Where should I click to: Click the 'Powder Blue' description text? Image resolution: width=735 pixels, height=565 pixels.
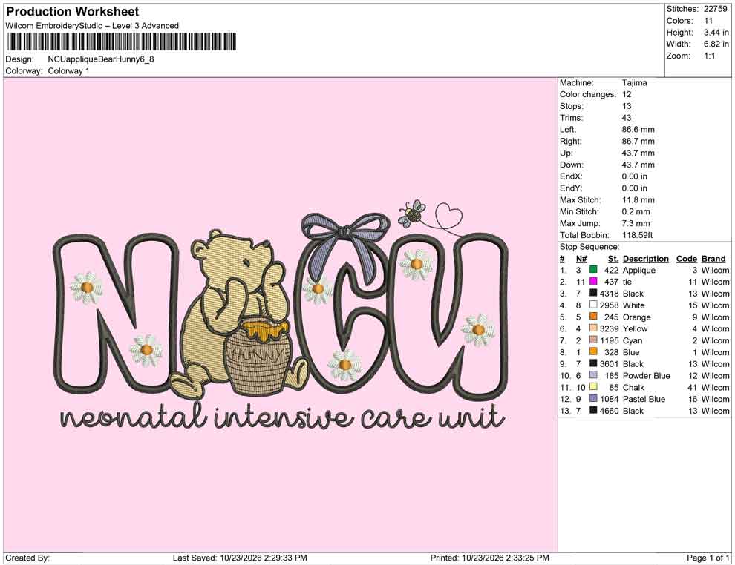[x=647, y=375]
